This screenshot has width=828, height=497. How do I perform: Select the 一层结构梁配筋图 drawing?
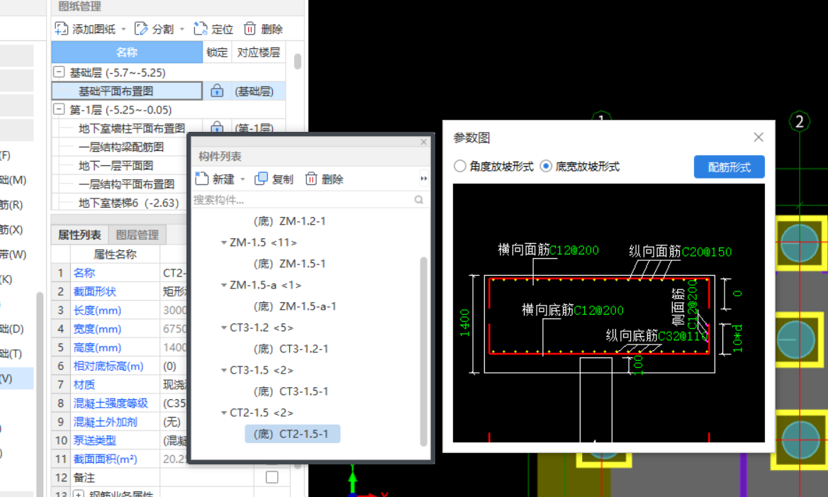click(121, 147)
